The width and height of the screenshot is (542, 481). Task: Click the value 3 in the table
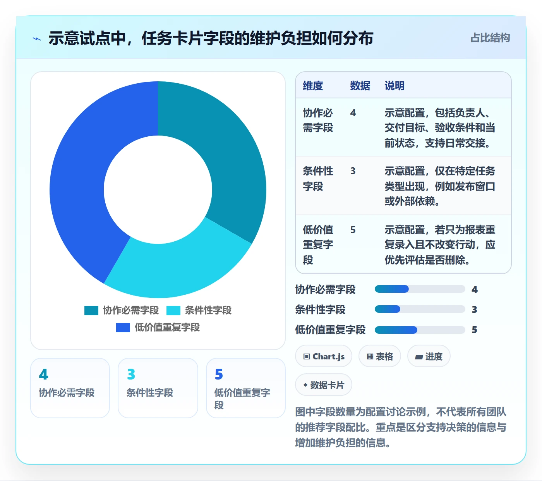[x=353, y=171]
